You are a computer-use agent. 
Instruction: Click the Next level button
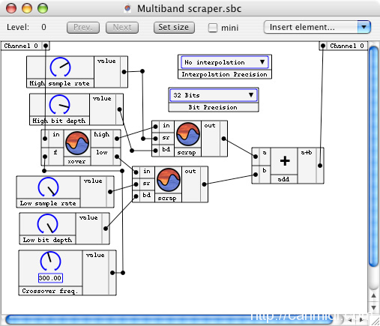122,28
